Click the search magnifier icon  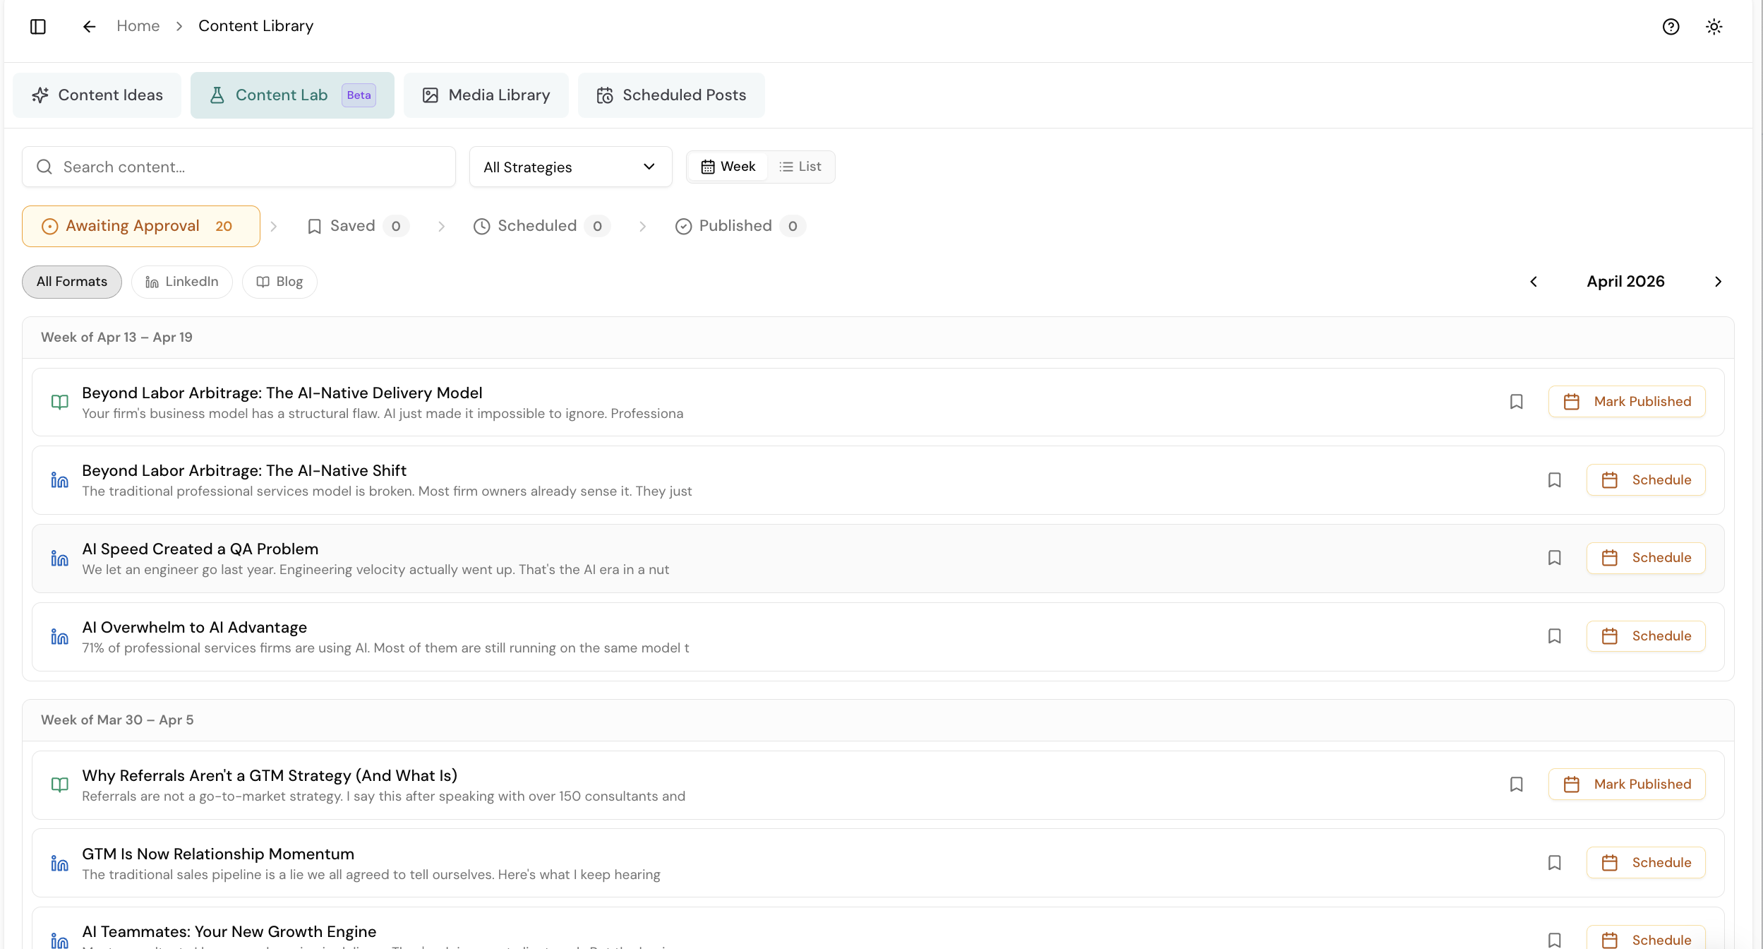[44, 167]
